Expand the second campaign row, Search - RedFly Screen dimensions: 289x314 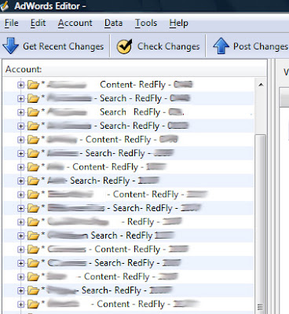[x=20, y=99]
